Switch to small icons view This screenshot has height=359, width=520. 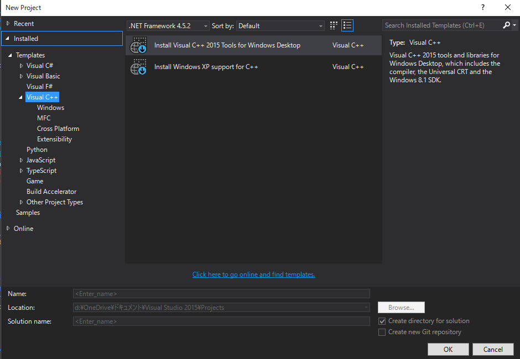[334, 25]
